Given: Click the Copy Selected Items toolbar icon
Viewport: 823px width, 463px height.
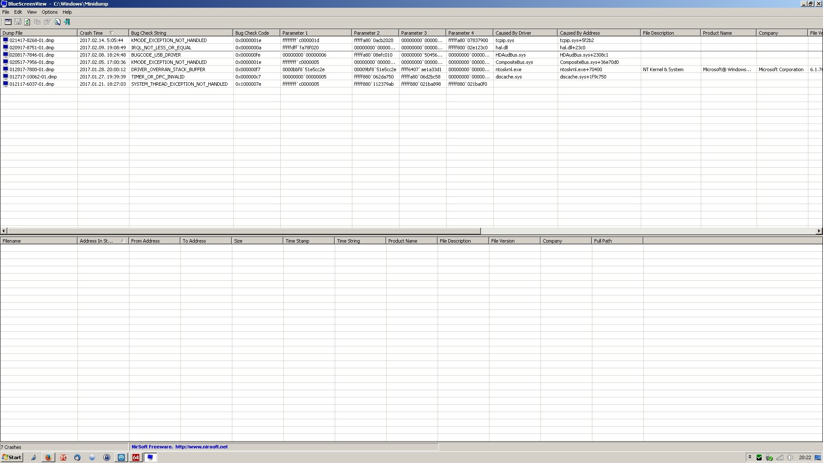Looking at the screenshot, I should (37, 22).
